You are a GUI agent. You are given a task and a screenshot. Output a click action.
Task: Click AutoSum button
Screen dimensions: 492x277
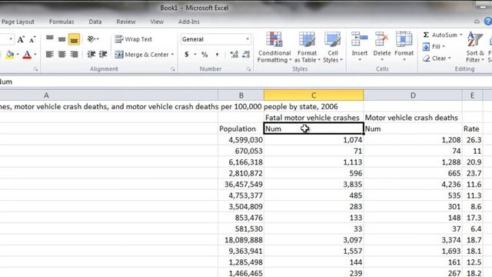440,35
